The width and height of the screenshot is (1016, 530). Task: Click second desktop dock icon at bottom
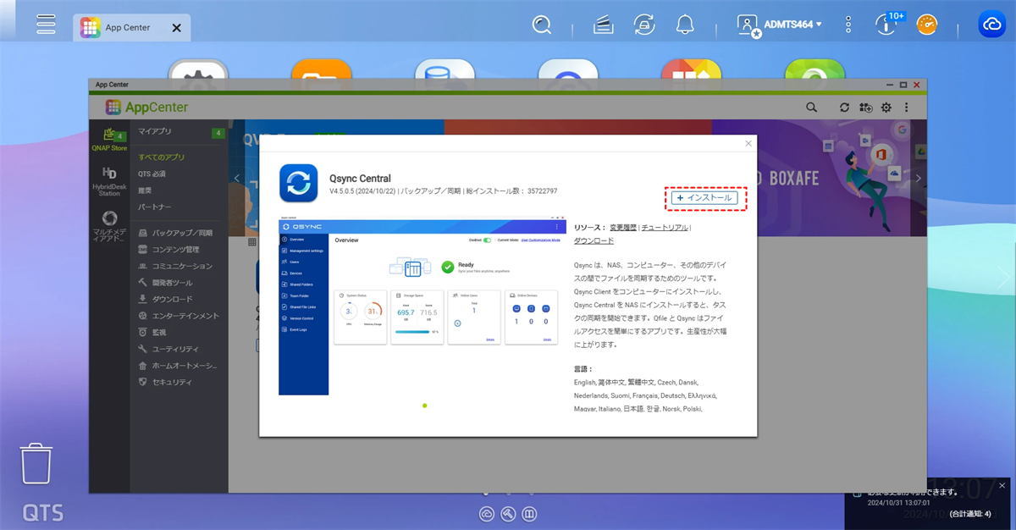[x=508, y=513]
